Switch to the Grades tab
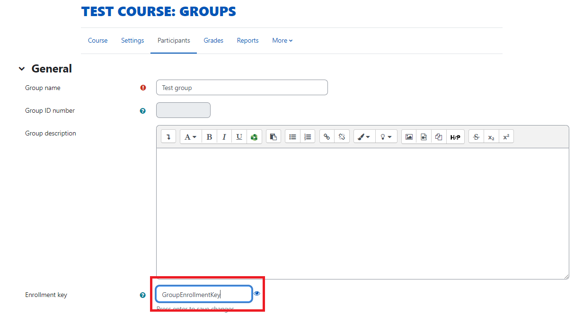 (x=213, y=40)
